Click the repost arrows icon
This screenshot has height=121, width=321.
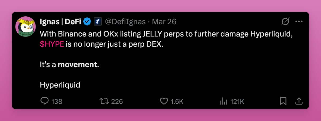[103, 101]
